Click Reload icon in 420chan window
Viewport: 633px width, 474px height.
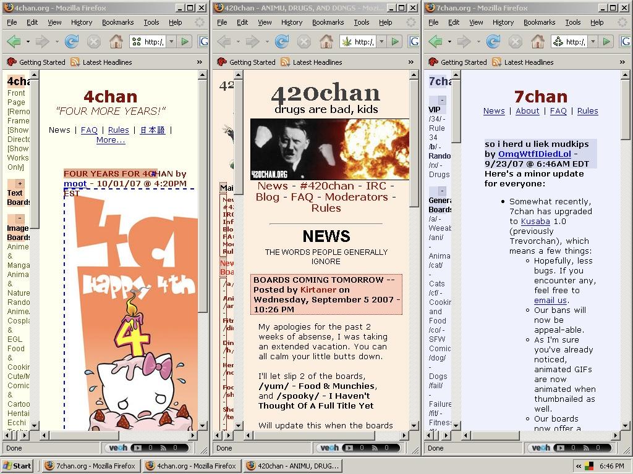(x=282, y=41)
